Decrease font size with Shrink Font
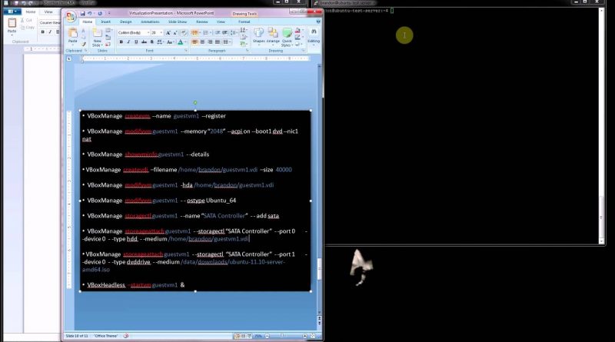The width and height of the screenshot is (615, 342). [x=175, y=32]
